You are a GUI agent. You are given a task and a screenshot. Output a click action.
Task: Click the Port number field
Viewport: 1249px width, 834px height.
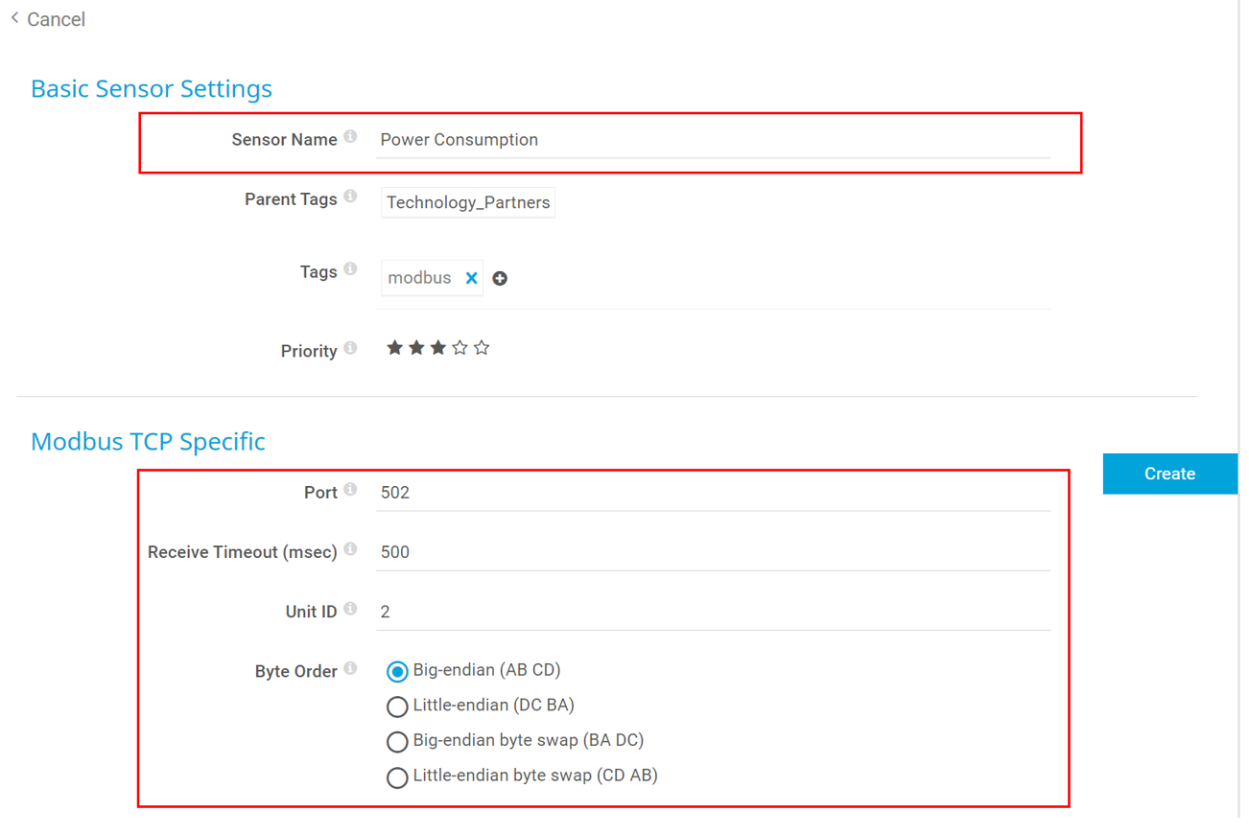pyautogui.click(x=714, y=493)
